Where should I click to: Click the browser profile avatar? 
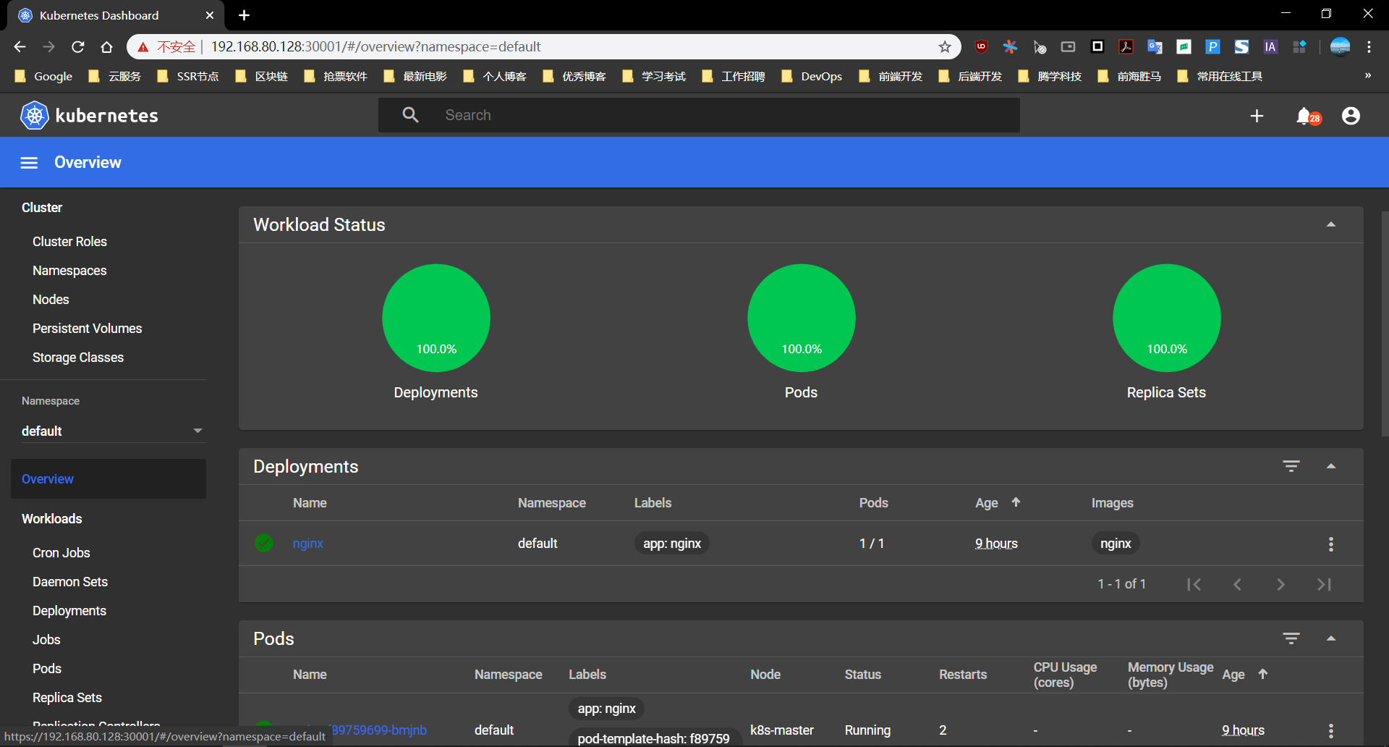[x=1340, y=47]
